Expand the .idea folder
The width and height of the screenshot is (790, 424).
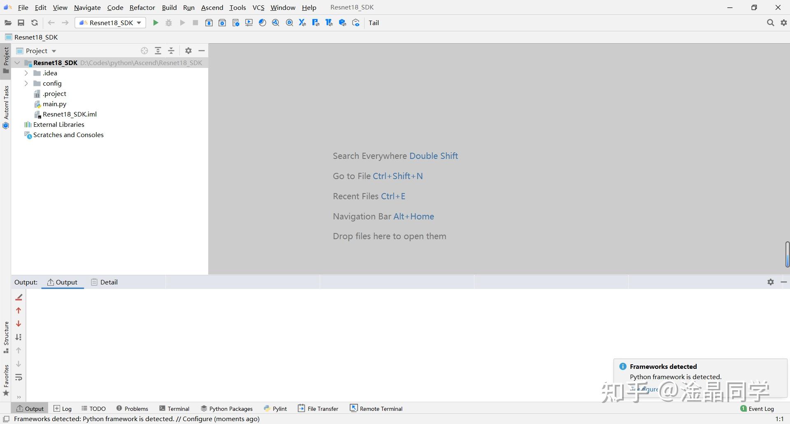click(x=26, y=73)
